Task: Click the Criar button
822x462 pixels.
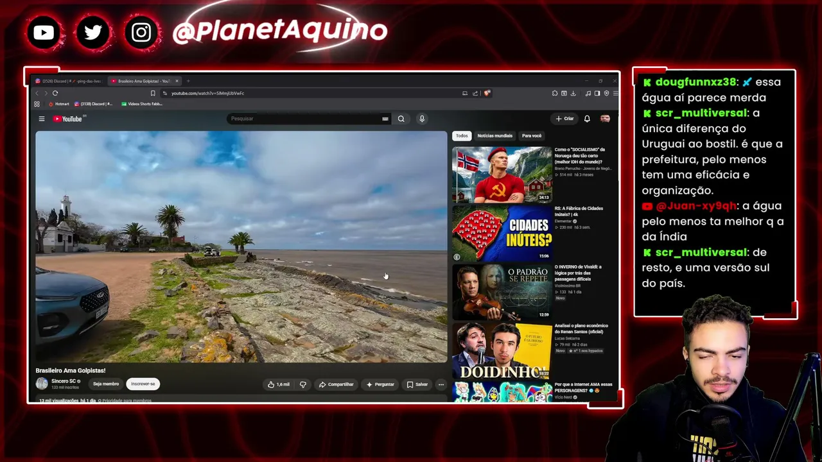Action: pos(565,119)
